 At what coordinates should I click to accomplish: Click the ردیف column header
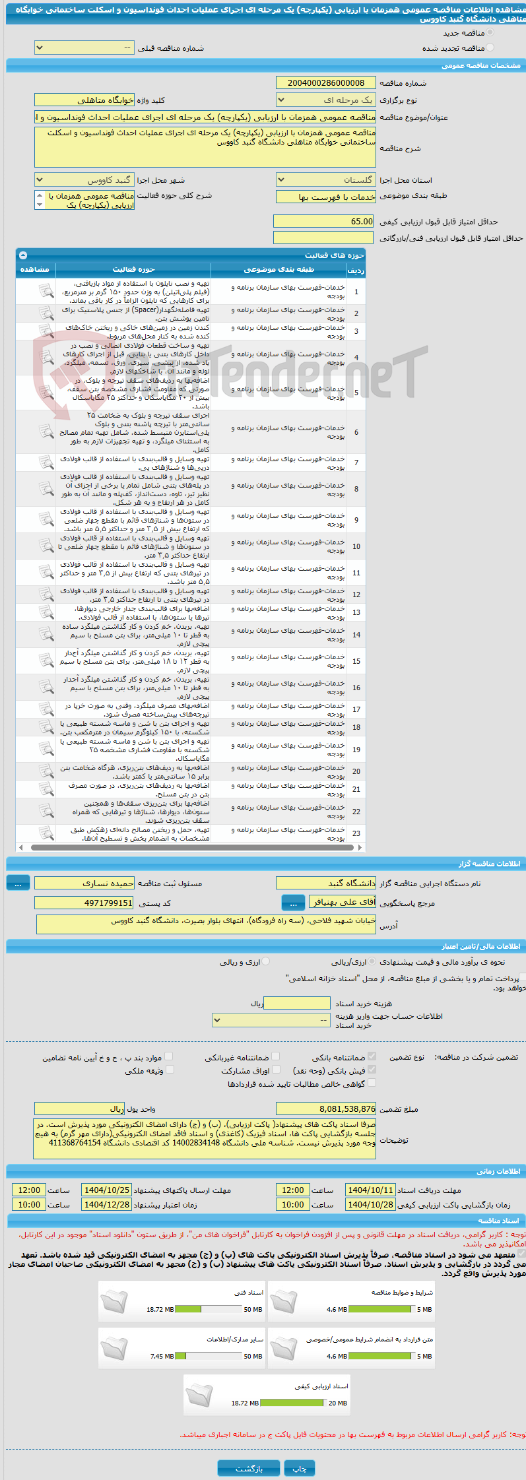click(x=356, y=270)
